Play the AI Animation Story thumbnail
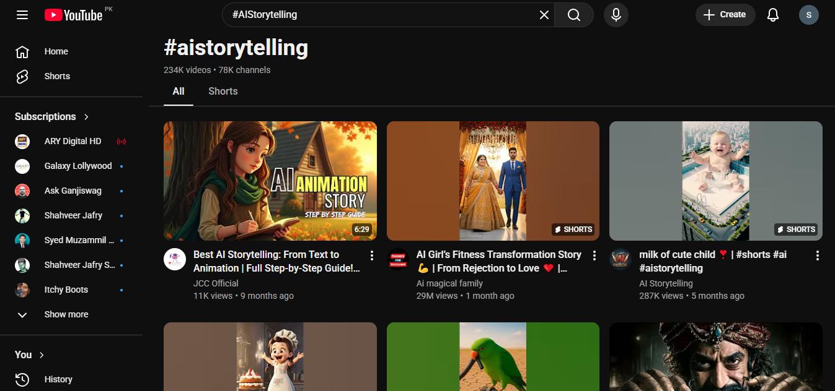 point(270,181)
